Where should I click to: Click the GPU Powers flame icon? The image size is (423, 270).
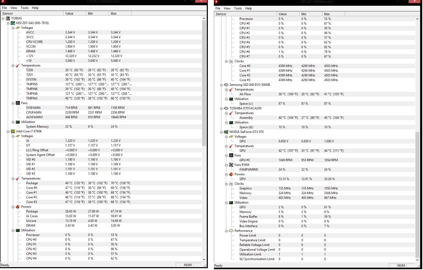pyautogui.click(x=231, y=174)
